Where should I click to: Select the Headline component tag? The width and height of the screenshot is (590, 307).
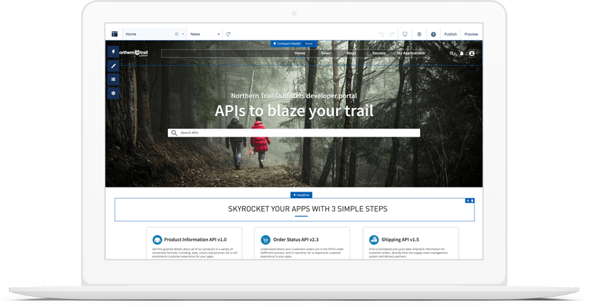(x=302, y=195)
